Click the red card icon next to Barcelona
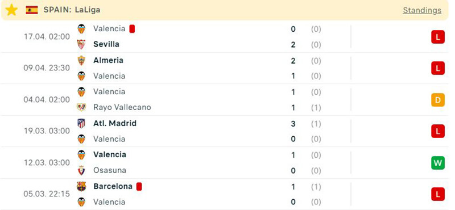455x210 pixels. pos(139,187)
